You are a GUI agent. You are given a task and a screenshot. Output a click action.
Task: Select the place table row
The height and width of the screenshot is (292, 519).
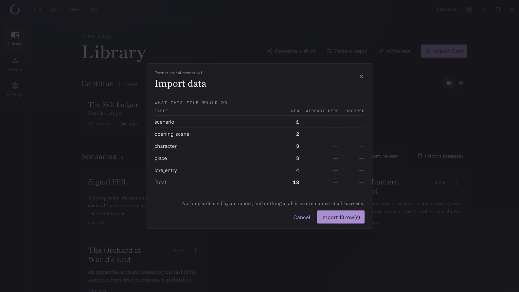pyautogui.click(x=259, y=158)
